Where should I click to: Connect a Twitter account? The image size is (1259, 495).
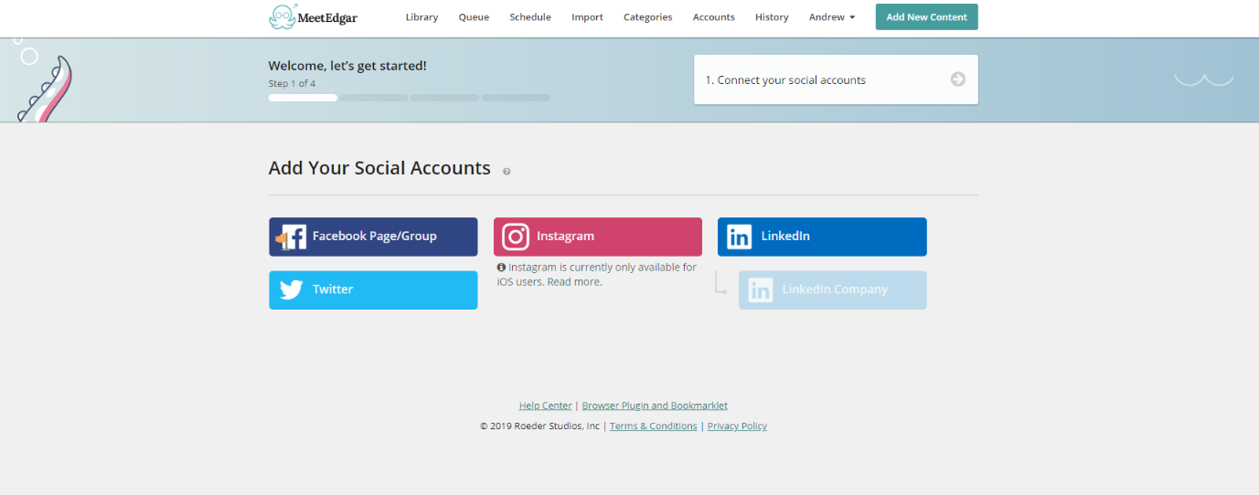pos(373,290)
